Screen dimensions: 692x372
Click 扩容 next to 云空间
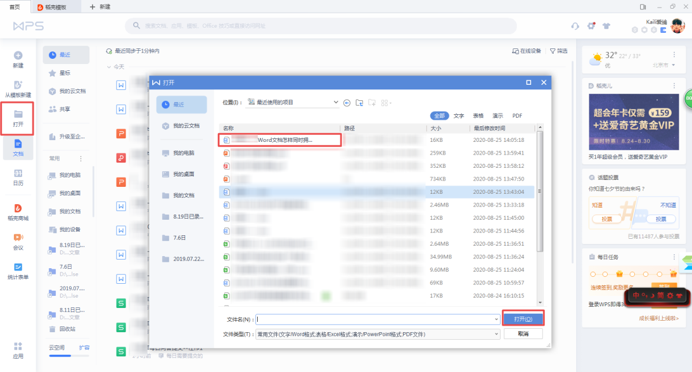[x=84, y=348]
